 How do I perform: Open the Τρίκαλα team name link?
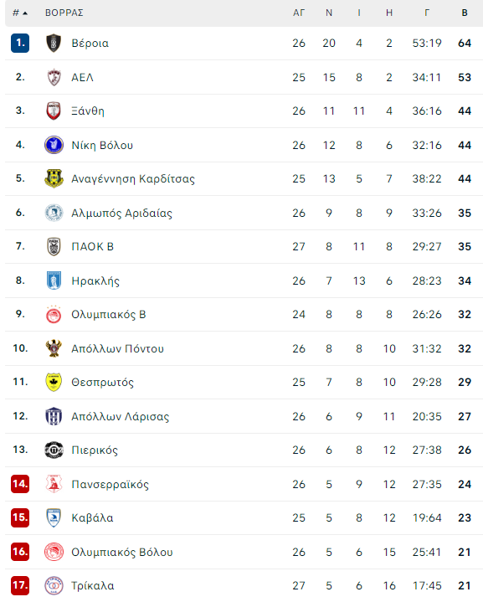coord(93,586)
